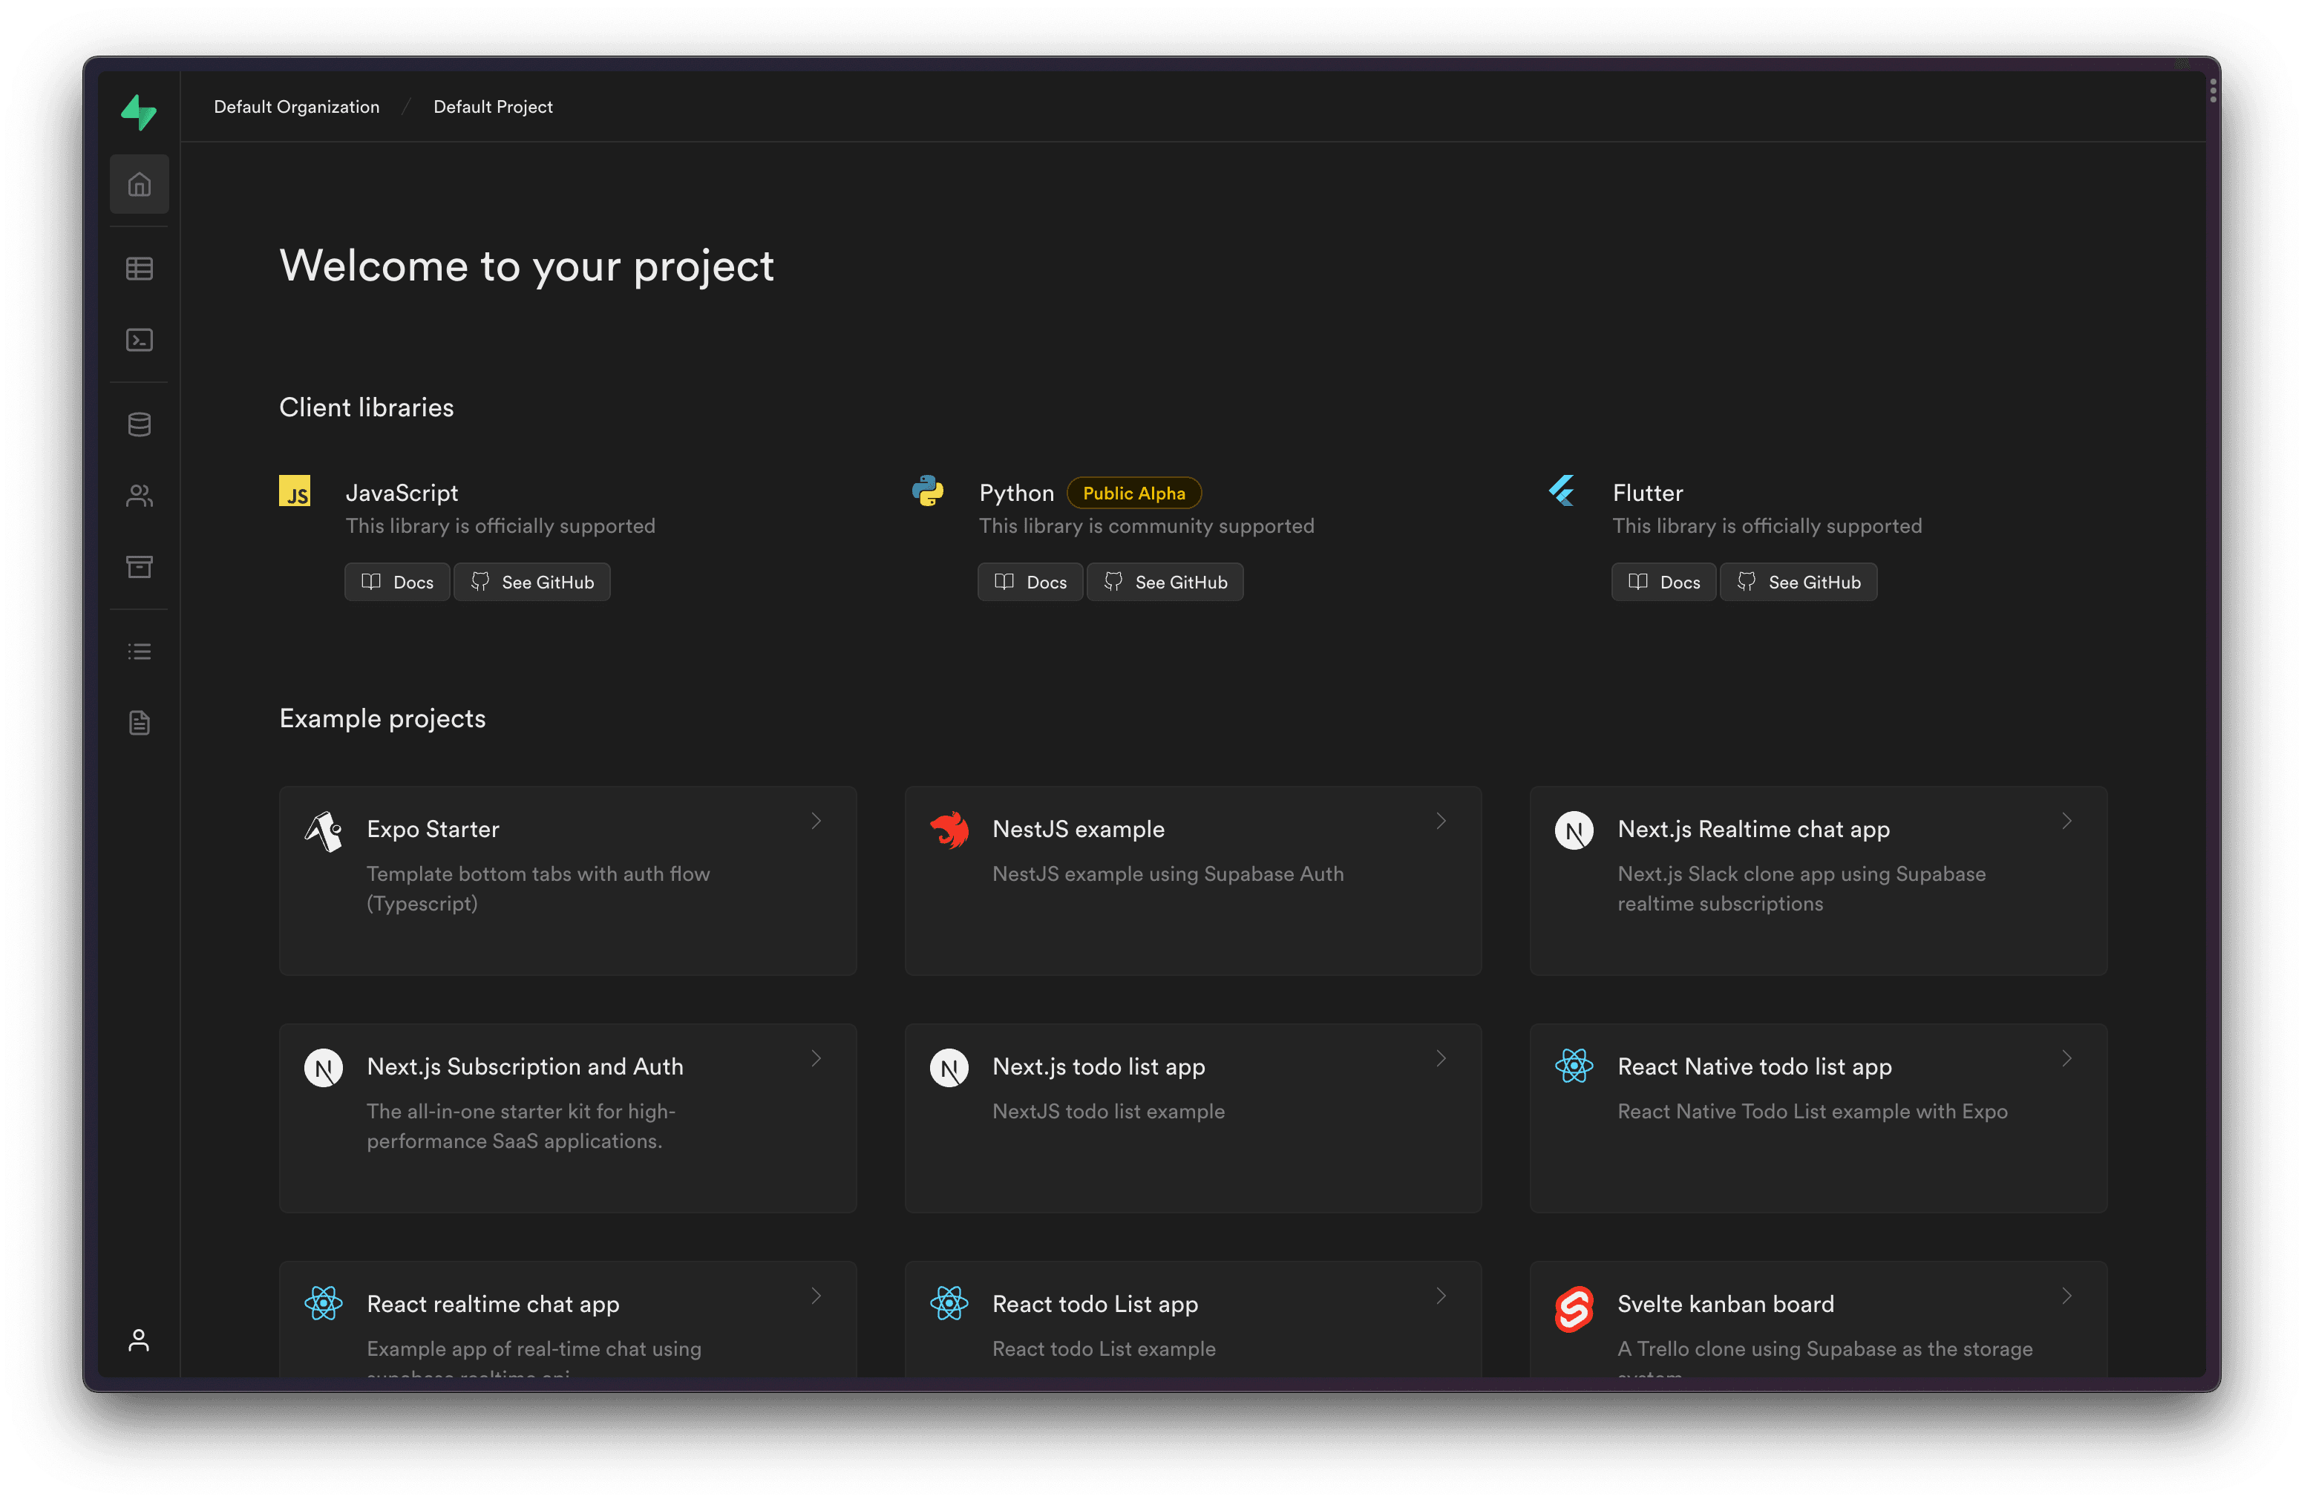Screen dimensions: 2304x1502
Task: Click the Default Organization breadcrumb
Action: pyautogui.click(x=296, y=106)
